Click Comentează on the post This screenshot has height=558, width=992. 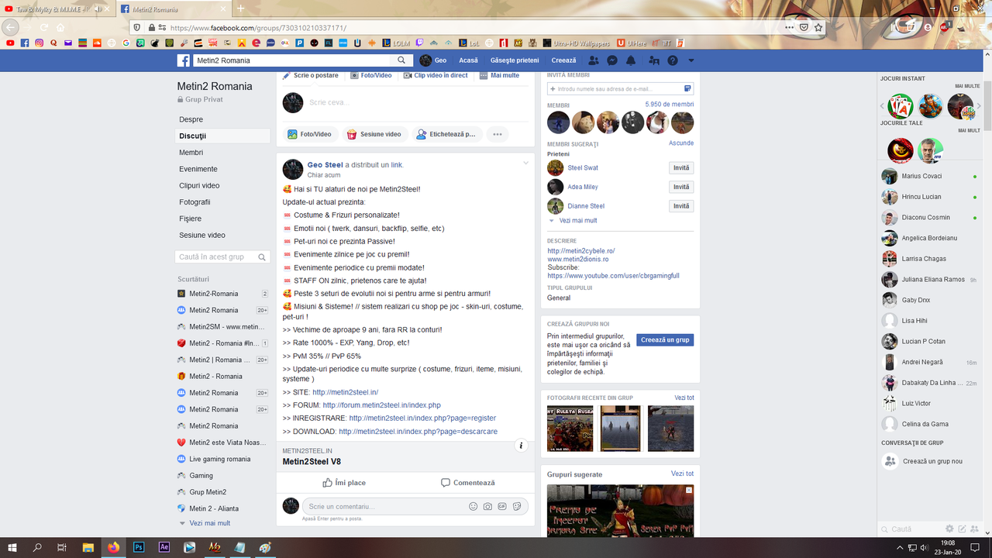pos(467,483)
